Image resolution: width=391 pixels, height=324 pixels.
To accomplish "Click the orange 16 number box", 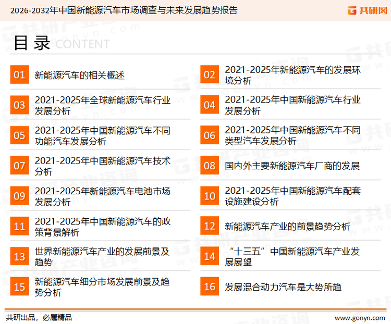I will pyautogui.click(x=210, y=286).
